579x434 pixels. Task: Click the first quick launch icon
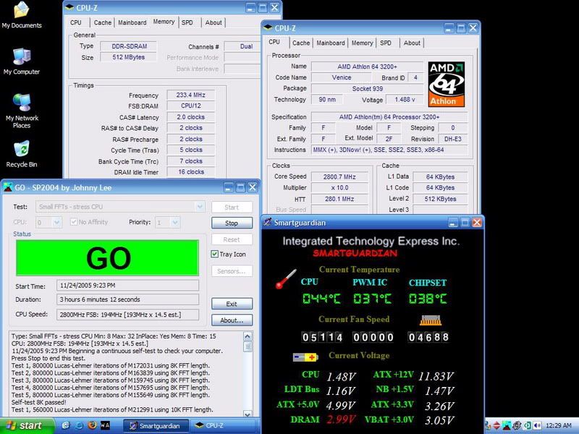pos(66,425)
